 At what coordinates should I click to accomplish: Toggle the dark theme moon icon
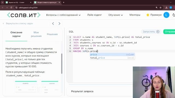174,15
